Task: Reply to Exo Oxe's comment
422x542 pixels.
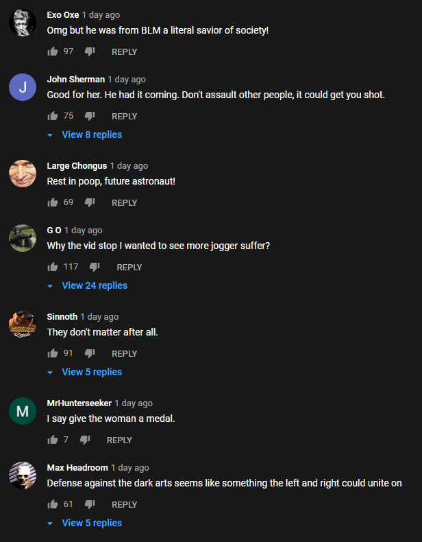Action: 124,52
